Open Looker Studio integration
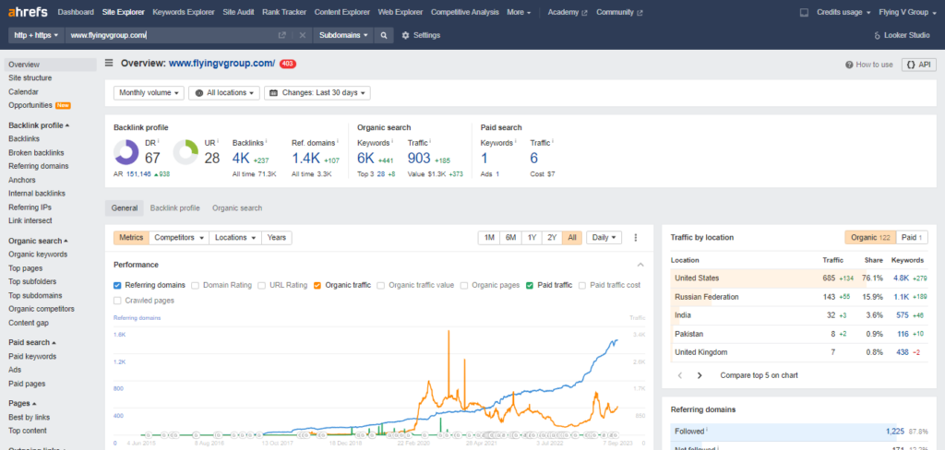Image resolution: width=945 pixels, height=450 pixels. point(902,36)
